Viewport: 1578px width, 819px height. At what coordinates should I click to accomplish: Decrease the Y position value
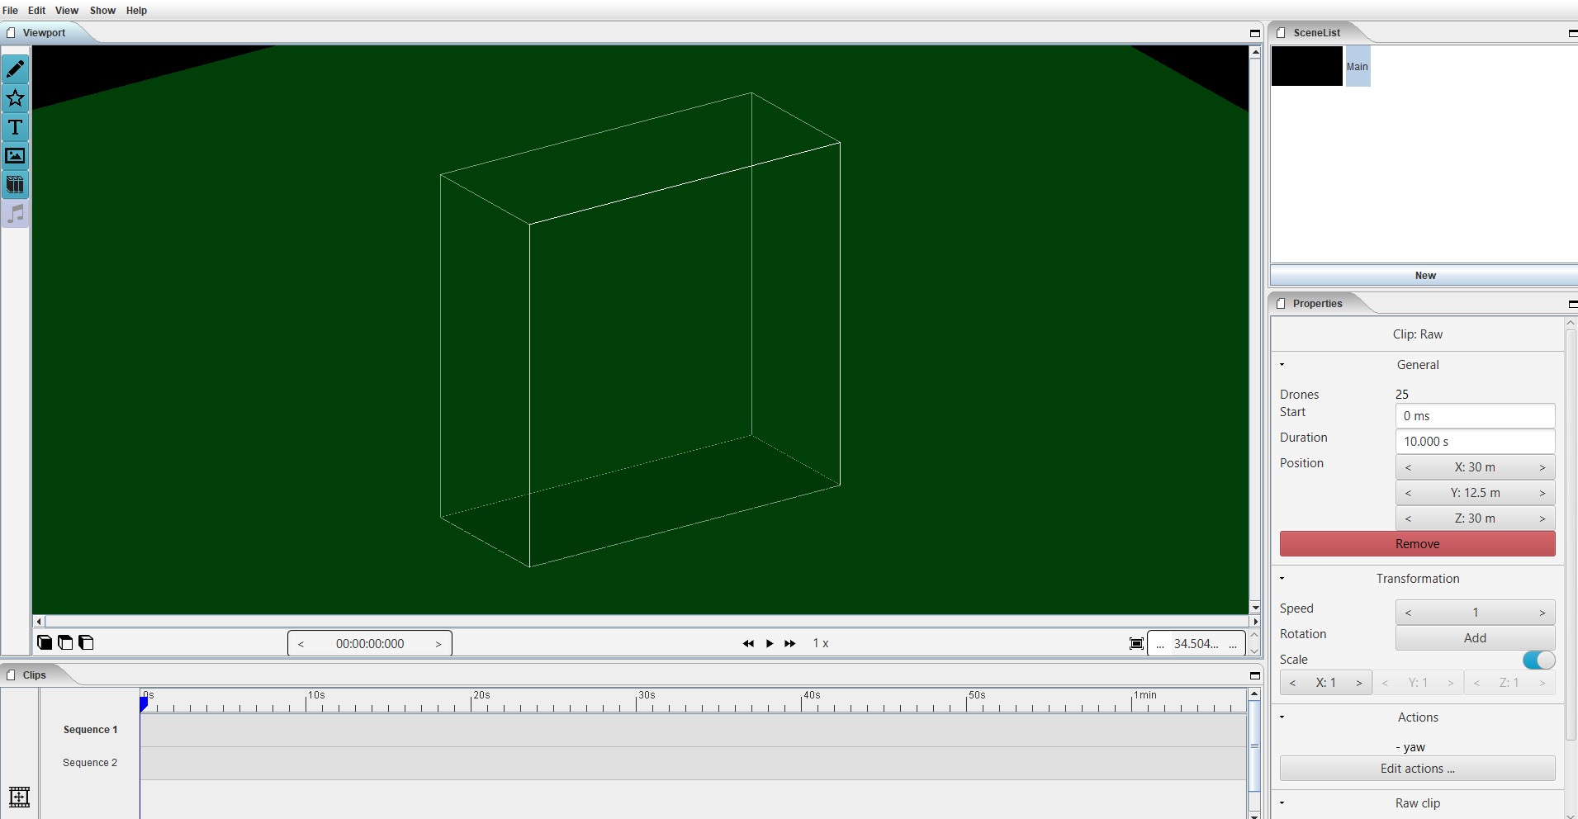point(1408,493)
